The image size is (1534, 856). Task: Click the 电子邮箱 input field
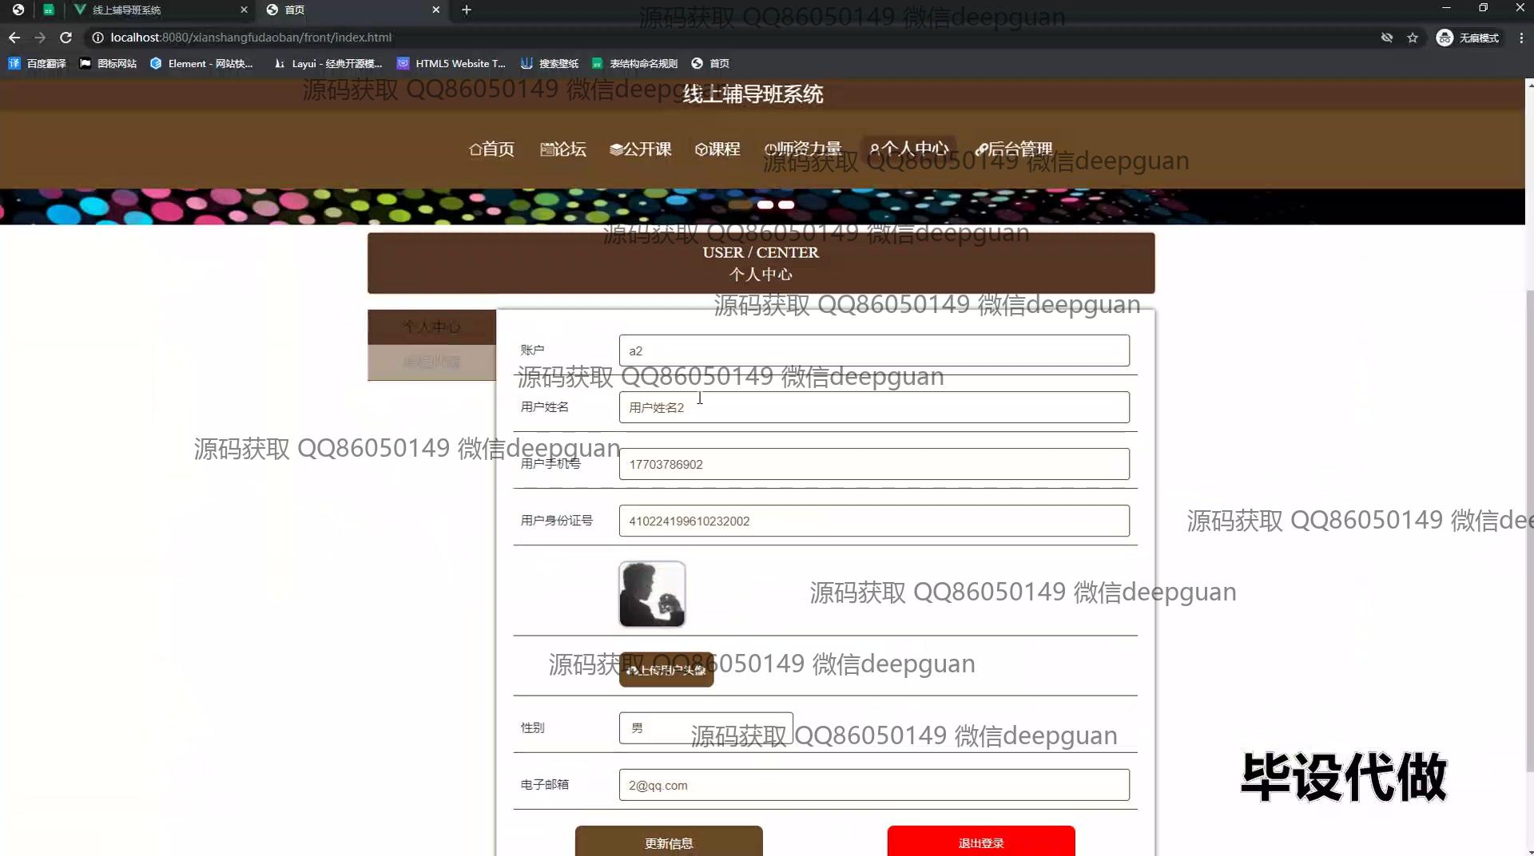pyautogui.click(x=873, y=785)
